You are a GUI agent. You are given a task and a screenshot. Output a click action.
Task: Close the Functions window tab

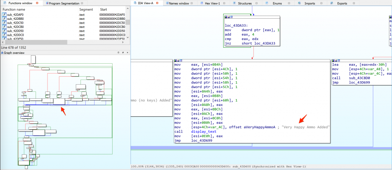click(x=37, y=3)
